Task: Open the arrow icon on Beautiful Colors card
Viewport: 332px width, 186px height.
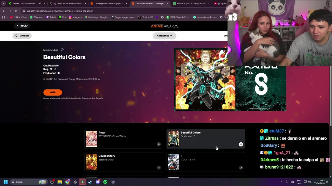Action: tap(241, 144)
